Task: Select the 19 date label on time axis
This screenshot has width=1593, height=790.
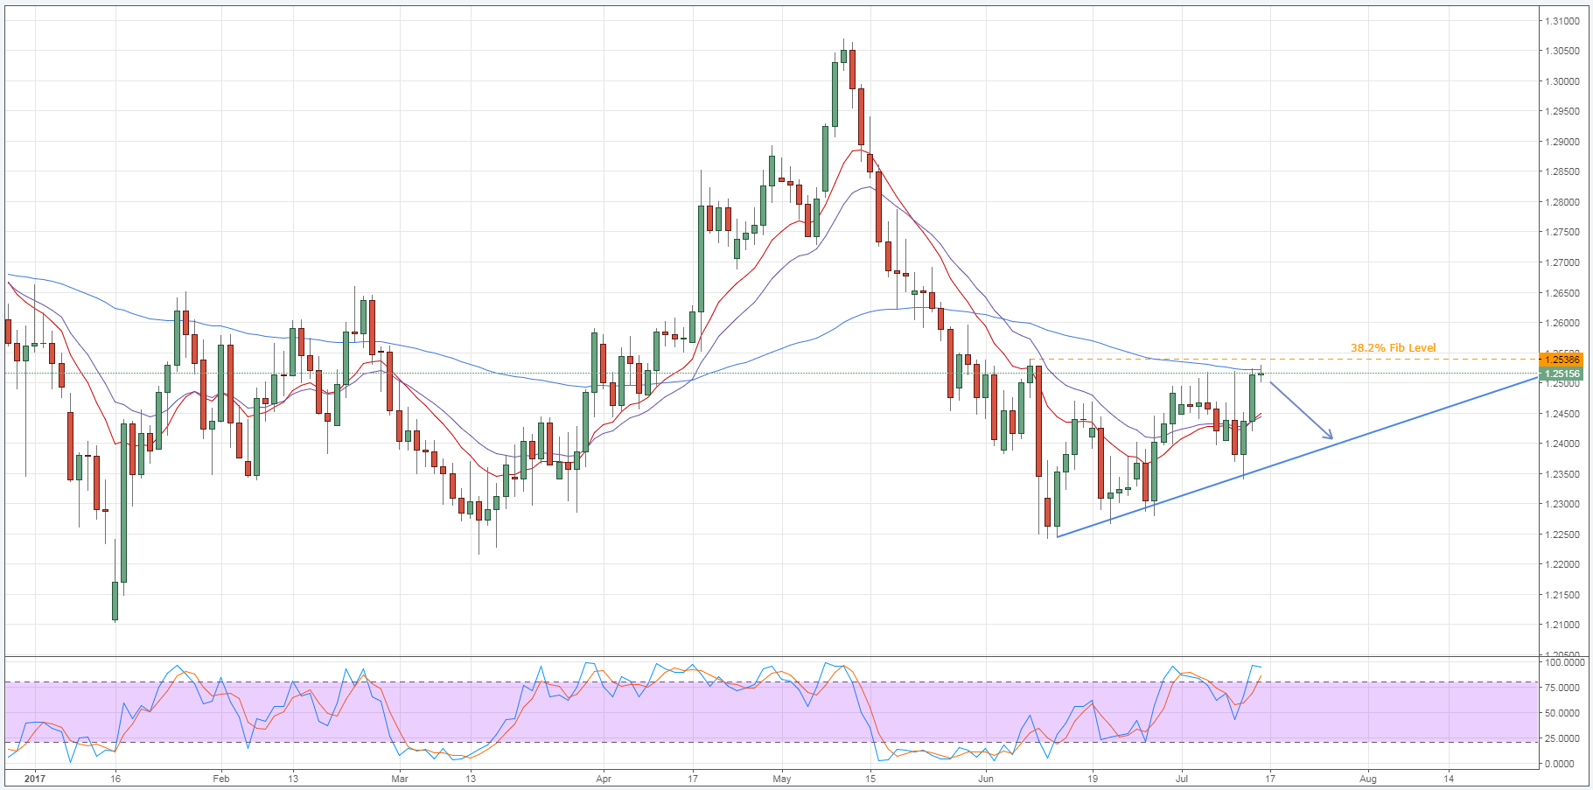Action: [1093, 779]
